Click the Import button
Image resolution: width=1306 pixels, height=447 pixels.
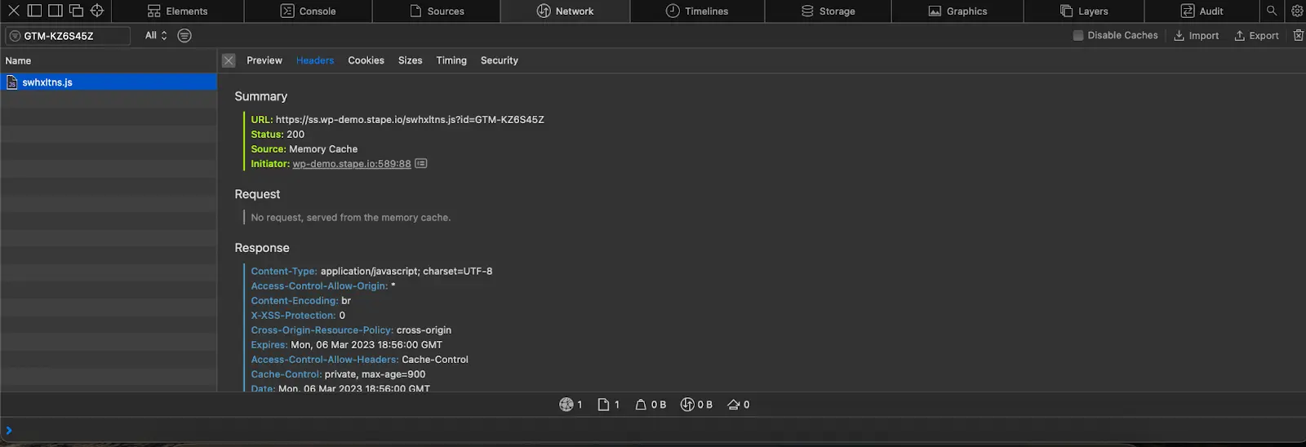1196,35
